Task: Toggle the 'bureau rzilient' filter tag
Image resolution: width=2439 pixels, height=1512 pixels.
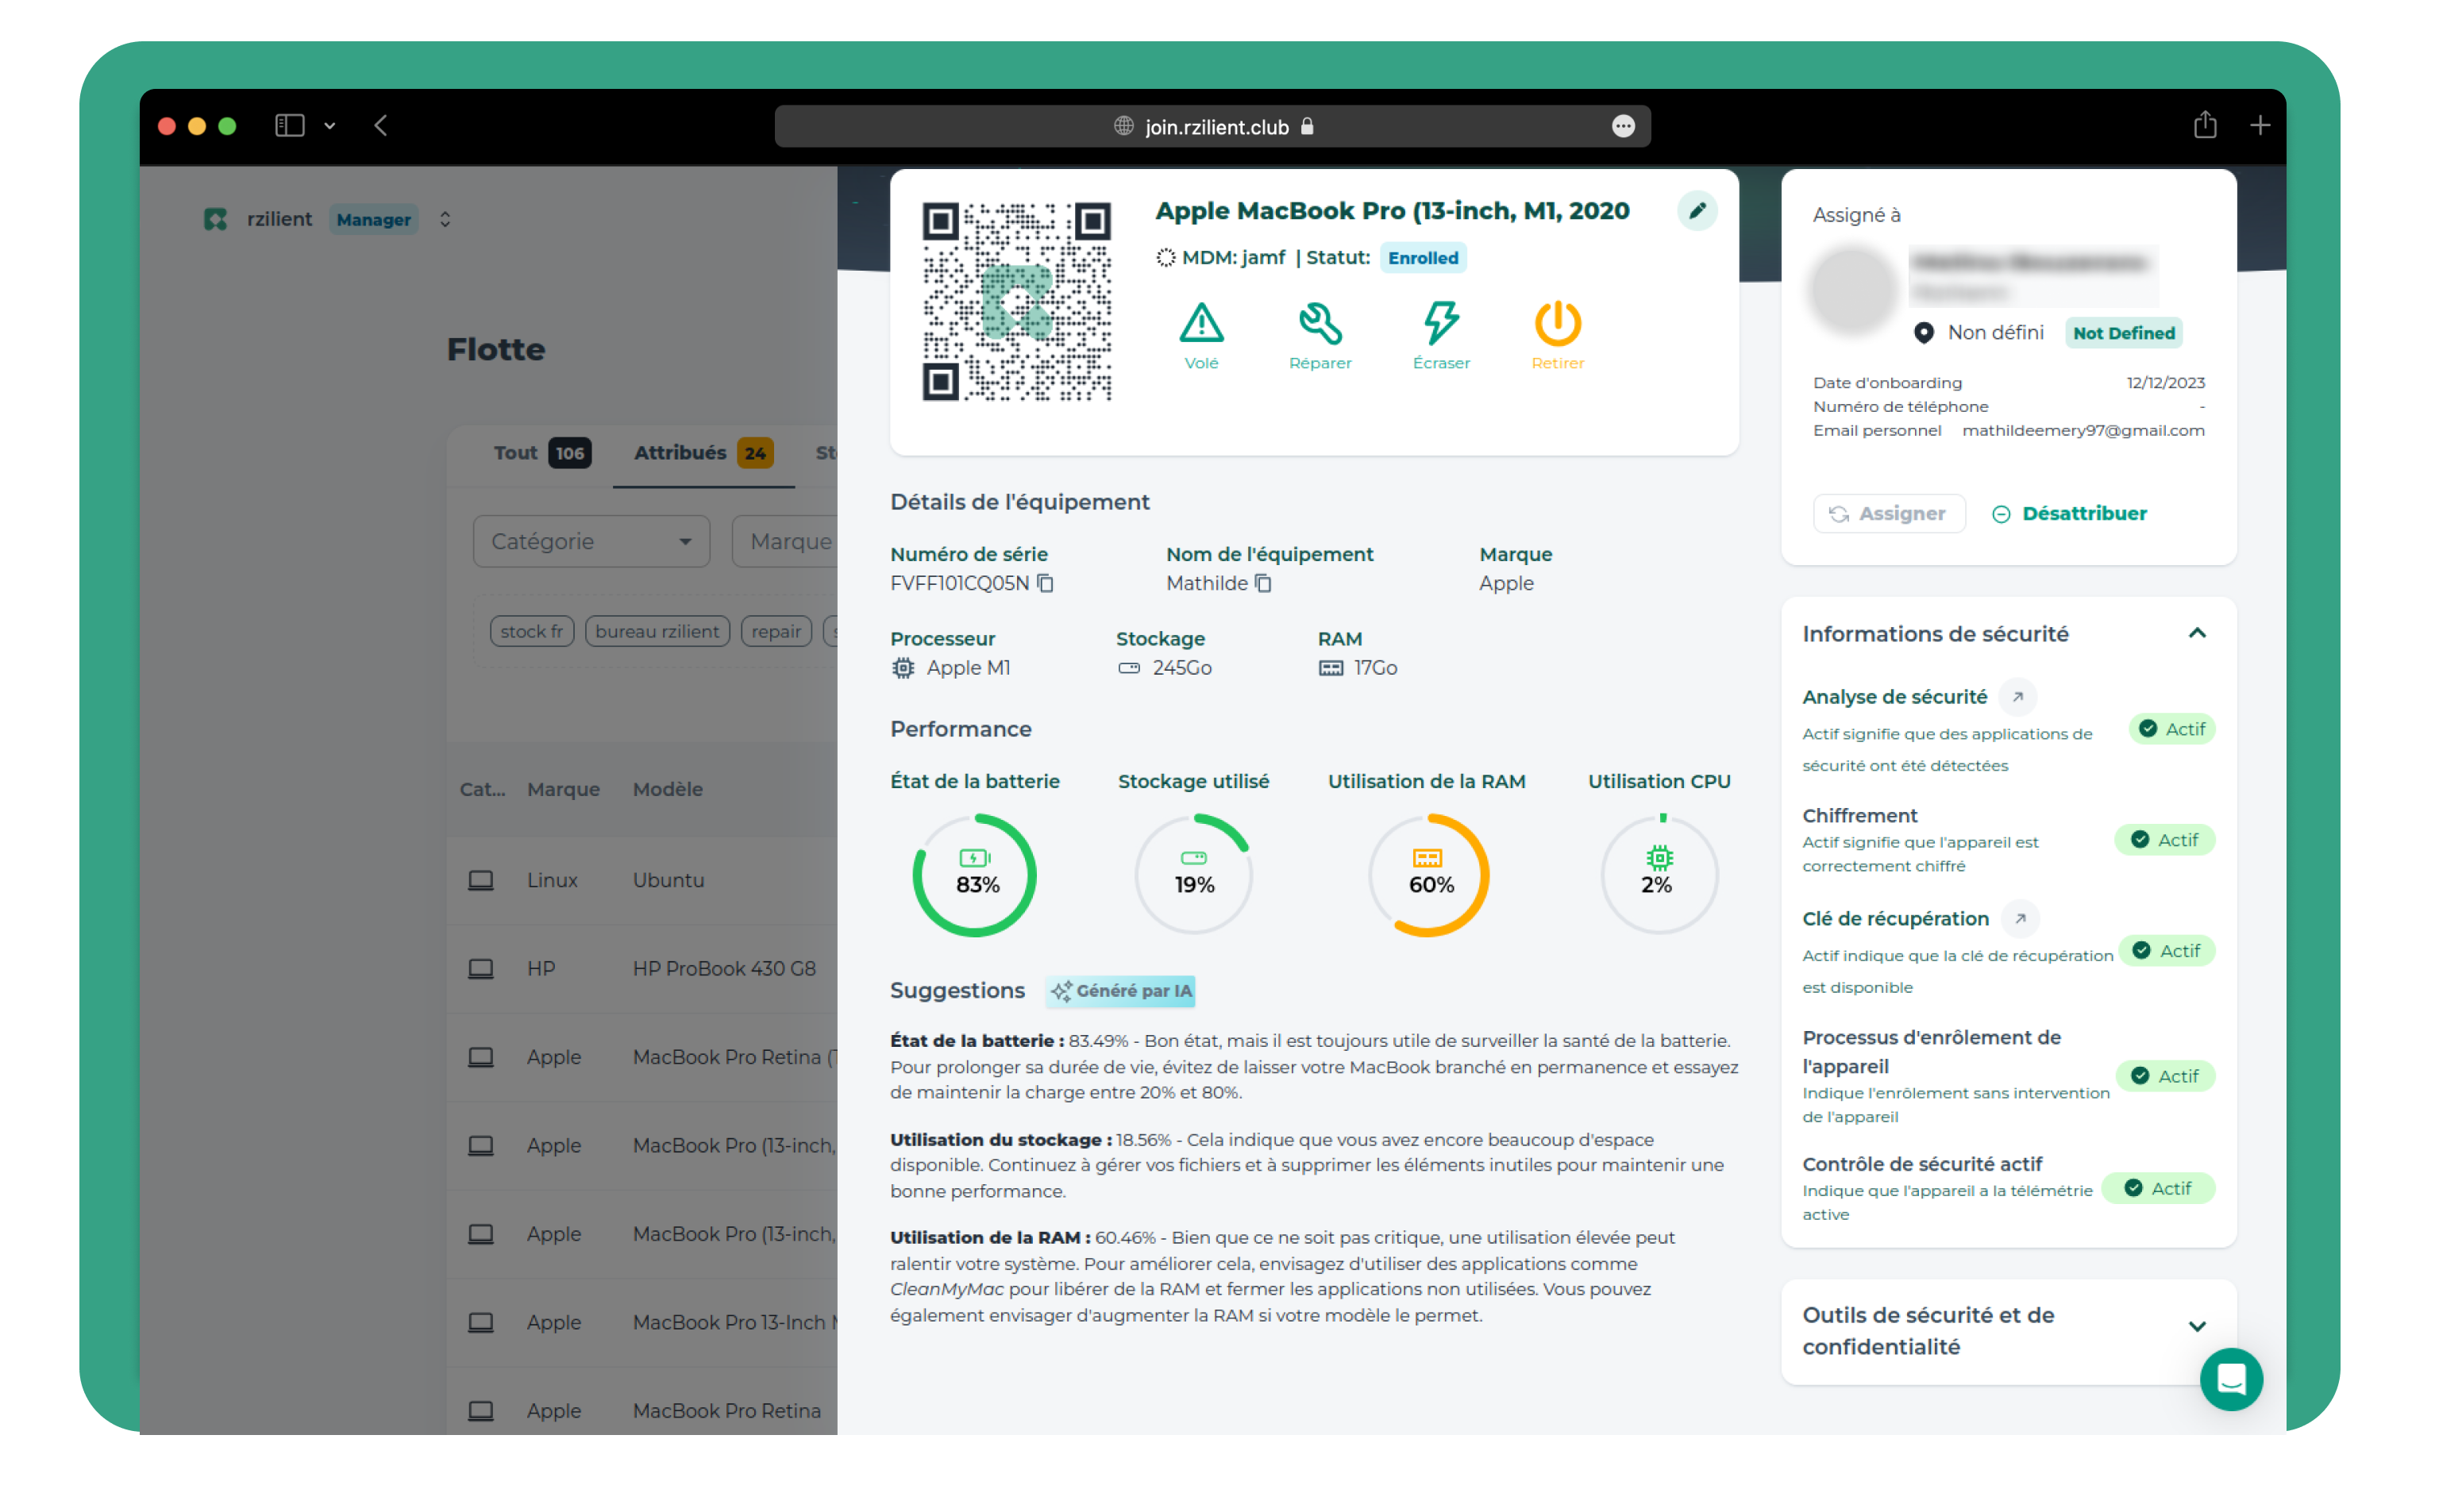Action: coord(656,631)
